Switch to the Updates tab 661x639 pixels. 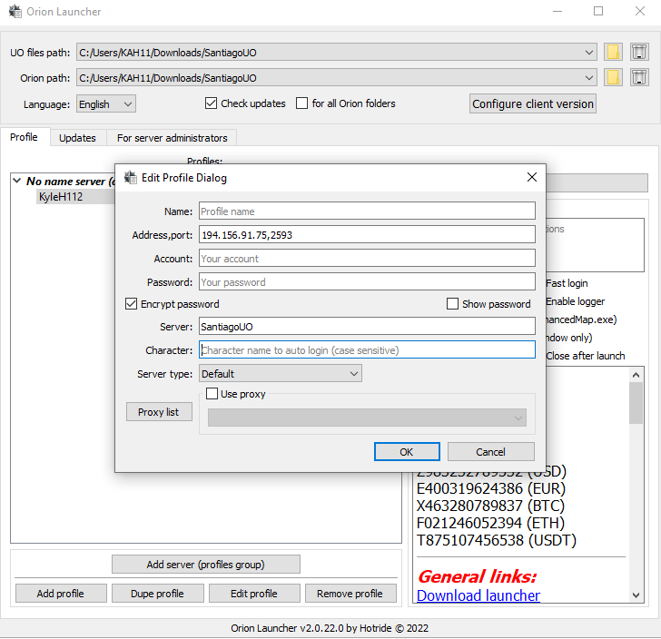click(77, 138)
